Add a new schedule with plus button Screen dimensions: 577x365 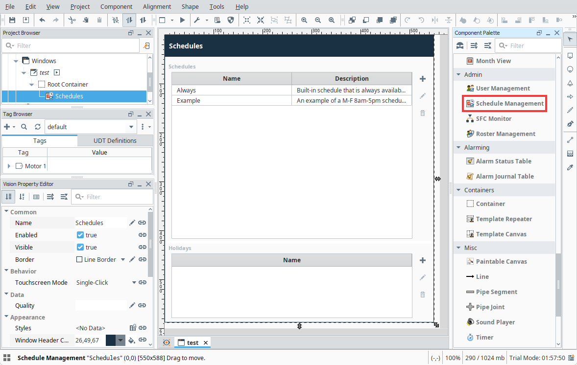click(422, 79)
